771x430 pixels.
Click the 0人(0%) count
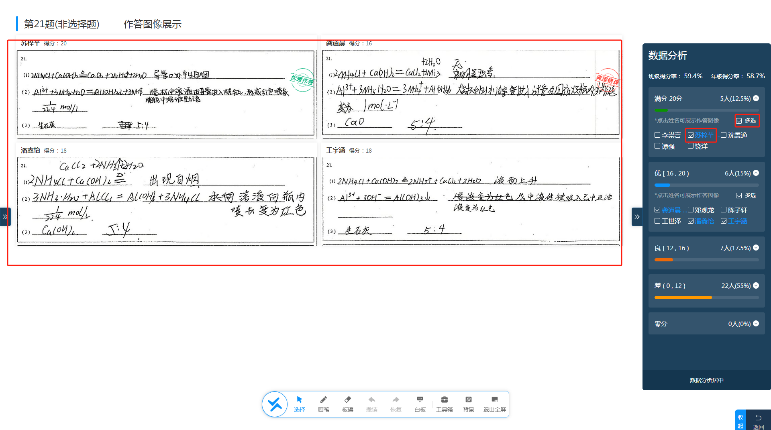pyautogui.click(x=739, y=324)
